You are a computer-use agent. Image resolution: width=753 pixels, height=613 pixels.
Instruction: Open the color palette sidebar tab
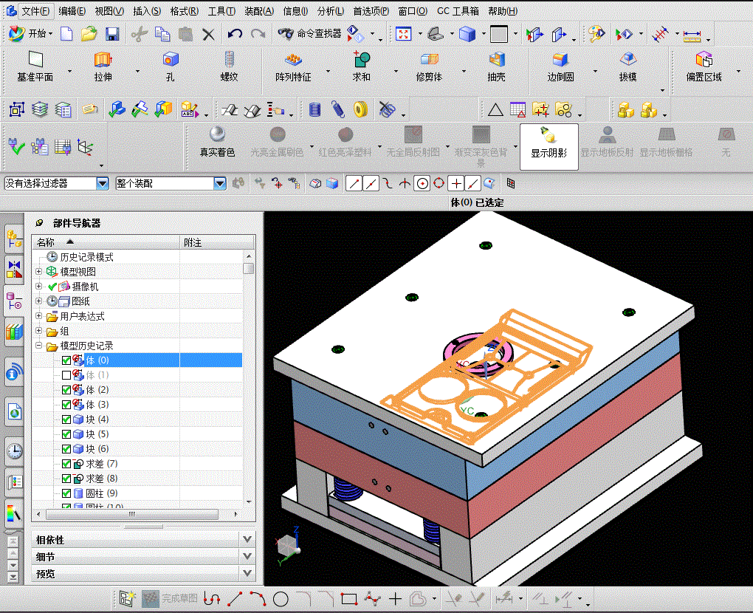(x=15, y=513)
